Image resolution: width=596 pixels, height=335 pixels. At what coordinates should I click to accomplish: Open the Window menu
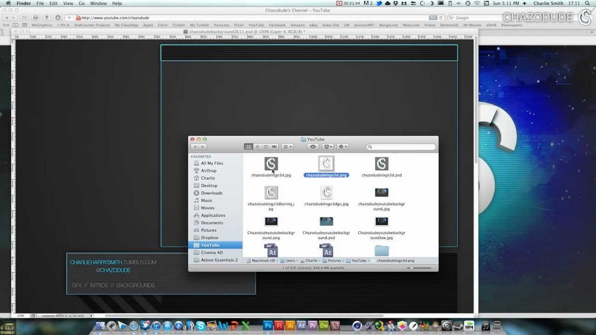coord(98,3)
